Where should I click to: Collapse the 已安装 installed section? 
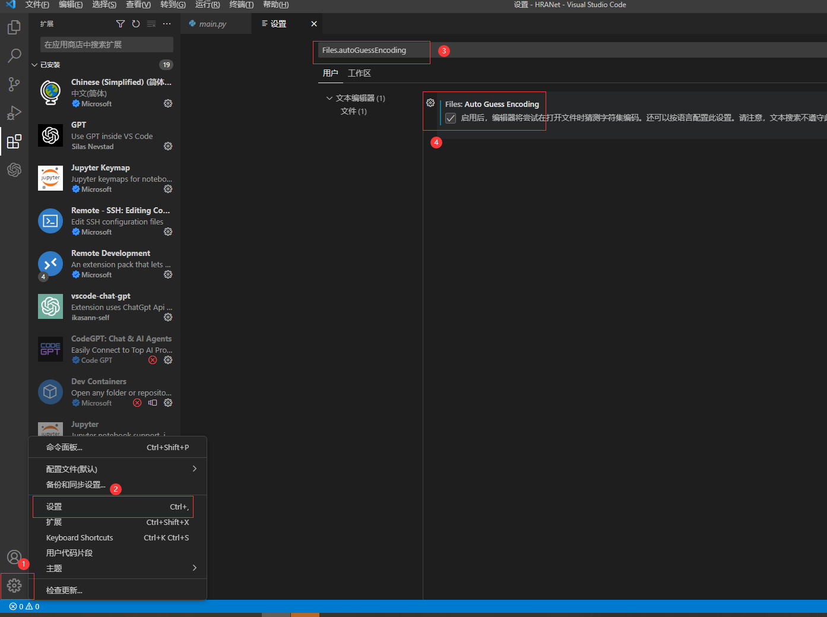pyautogui.click(x=34, y=65)
